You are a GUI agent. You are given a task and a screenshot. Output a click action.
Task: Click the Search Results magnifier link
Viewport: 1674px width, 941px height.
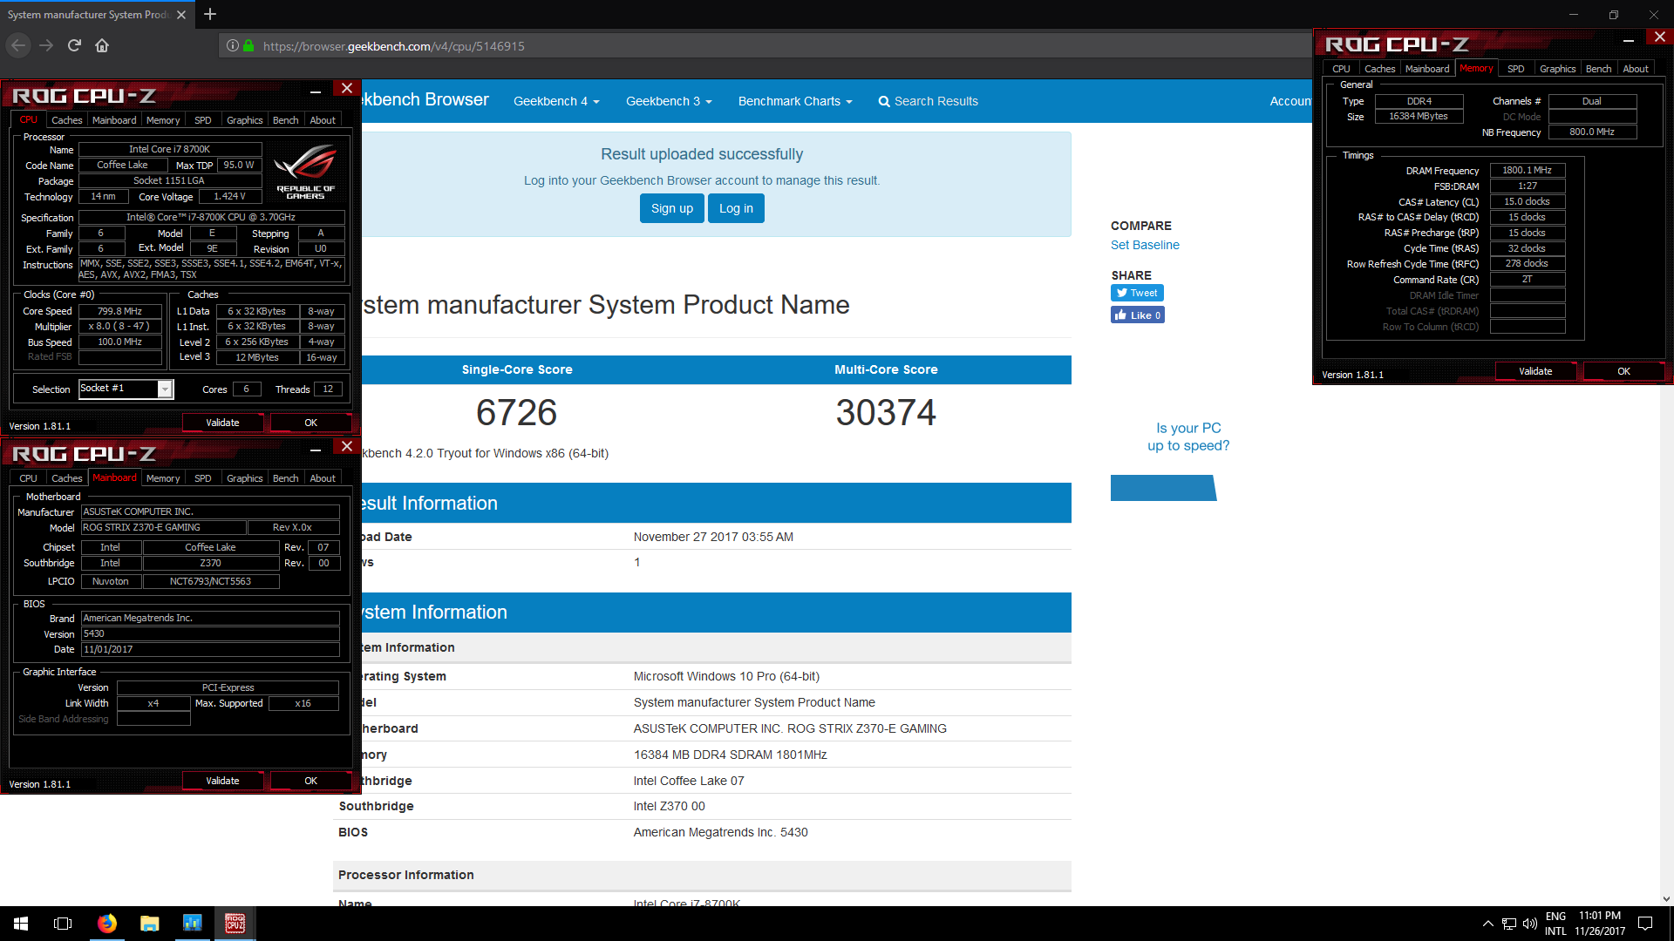click(x=928, y=101)
